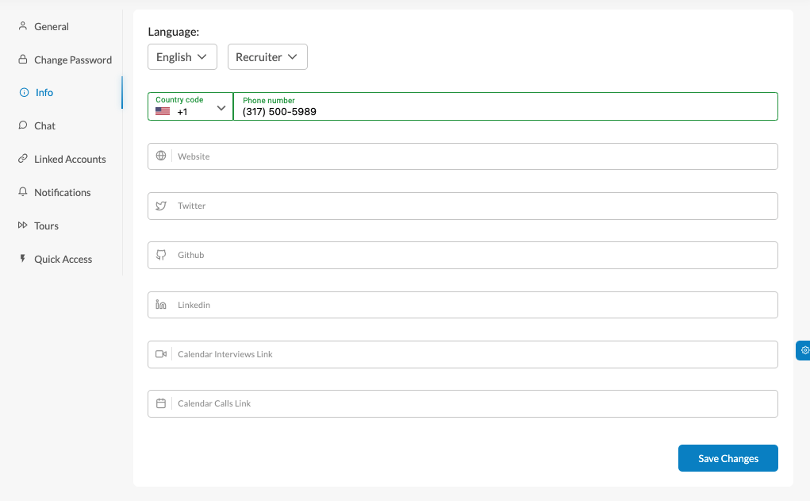Click the speech bubble Chat icon
This screenshot has width=810, height=501.
click(x=23, y=125)
